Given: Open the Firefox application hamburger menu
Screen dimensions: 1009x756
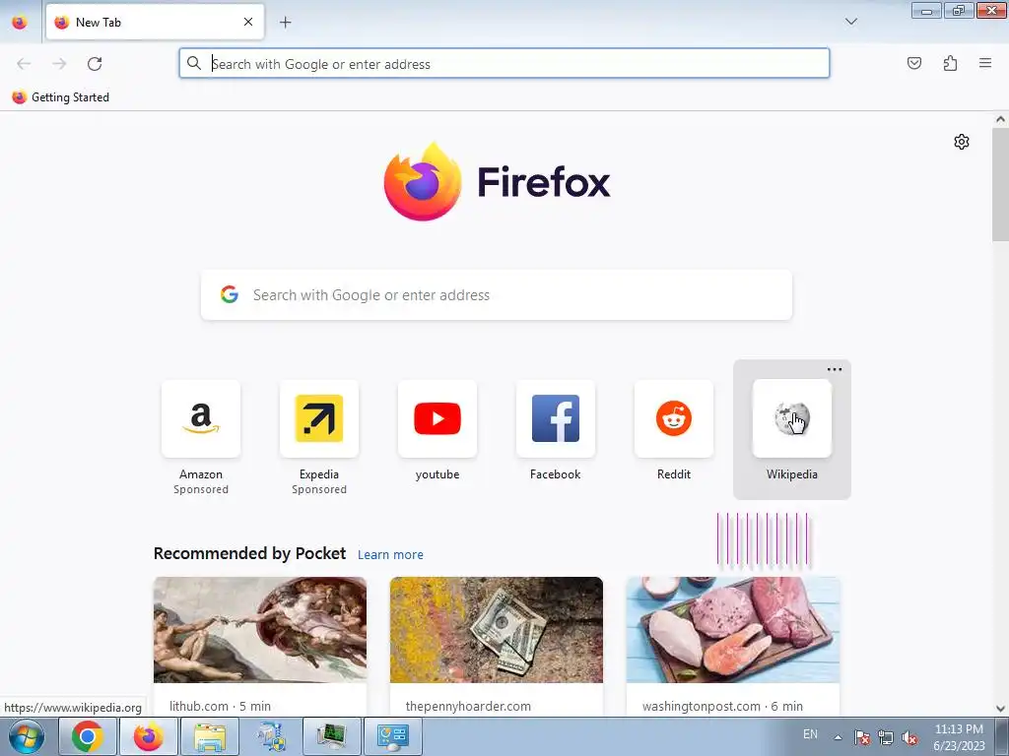Looking at the screenshot, I should pos(985,63).
